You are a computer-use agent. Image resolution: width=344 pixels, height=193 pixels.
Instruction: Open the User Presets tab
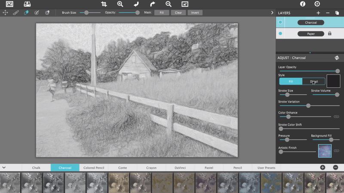(x=266, y=168)
